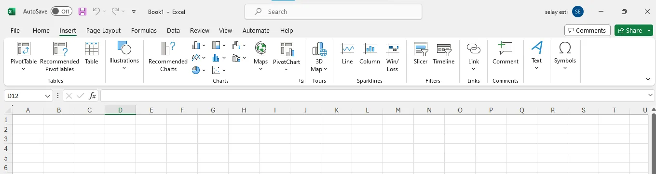Screen dimensions: 656x174
Task: Expand the PivotTable dropdown arrow
Action: click(x=24, y=69)
